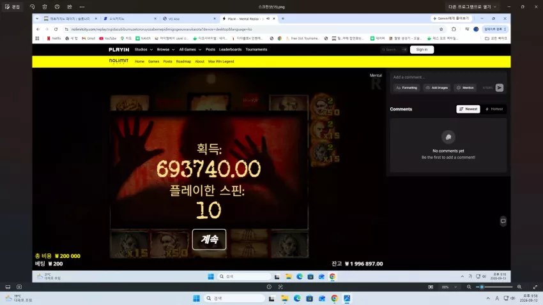Image resolution: width=543 pixels, height=305 pixels.
Task: Click the PLAYIN search field
Action: click(x=394, y=49)
